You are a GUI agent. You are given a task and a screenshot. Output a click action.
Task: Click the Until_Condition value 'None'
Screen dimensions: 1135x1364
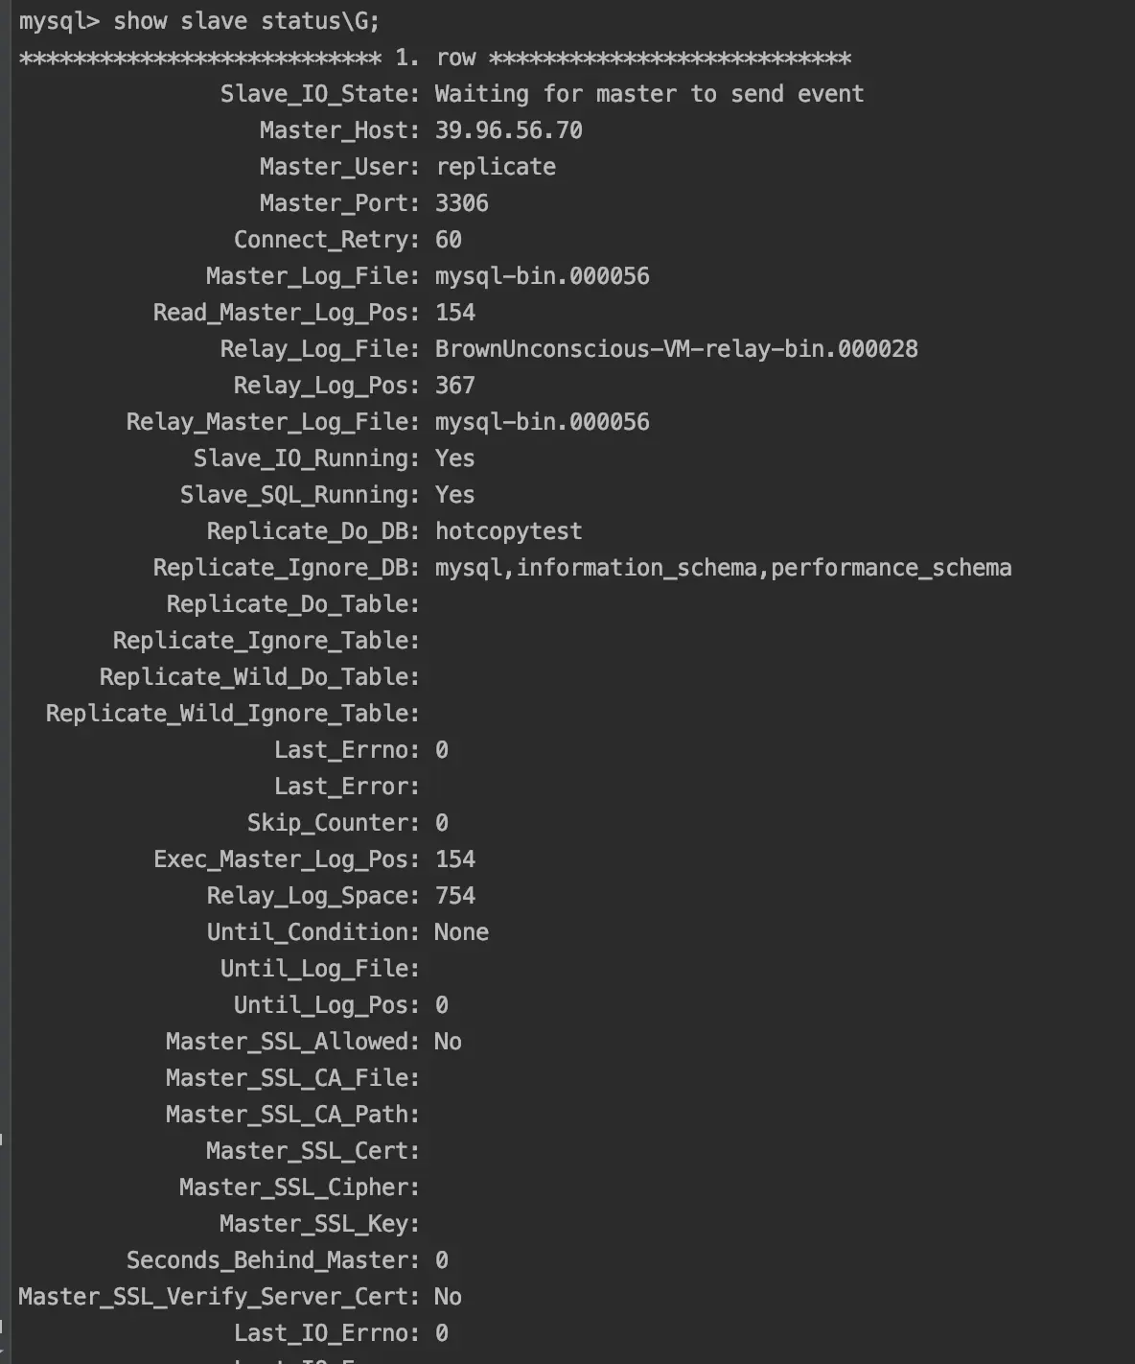tap(461, 932)
